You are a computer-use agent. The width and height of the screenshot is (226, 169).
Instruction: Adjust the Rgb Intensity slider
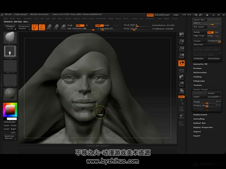[81, 29]
